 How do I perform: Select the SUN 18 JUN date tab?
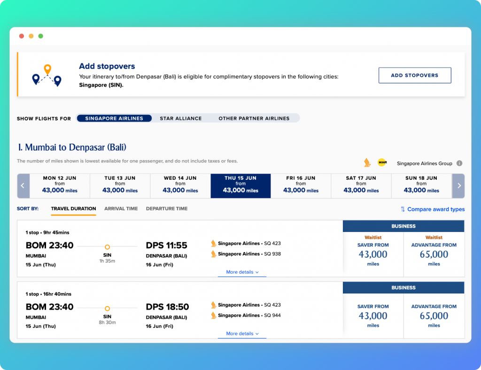tap(421, 186)
